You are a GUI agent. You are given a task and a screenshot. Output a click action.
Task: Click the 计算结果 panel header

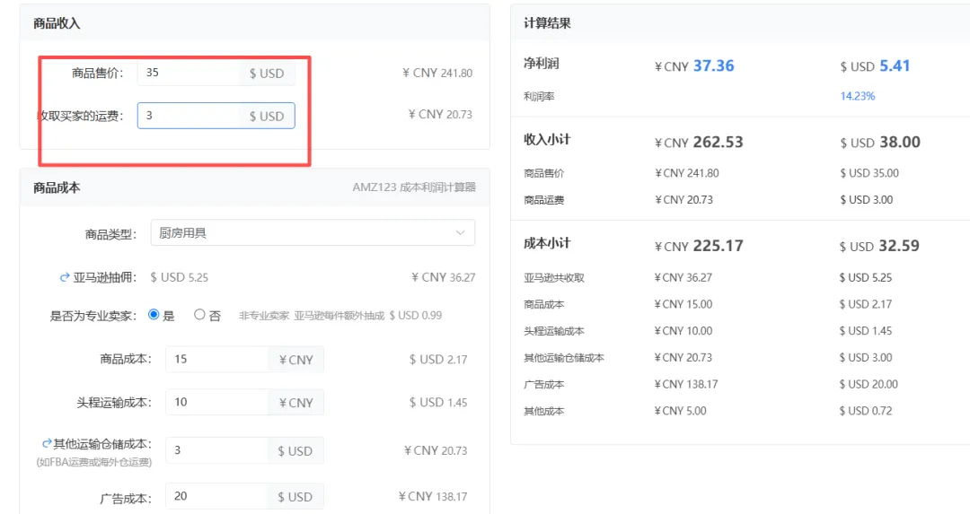[548, 23]
